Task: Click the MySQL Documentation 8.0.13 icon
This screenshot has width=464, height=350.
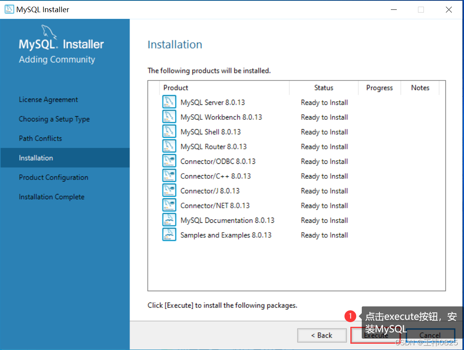Action: pos(169,220)
